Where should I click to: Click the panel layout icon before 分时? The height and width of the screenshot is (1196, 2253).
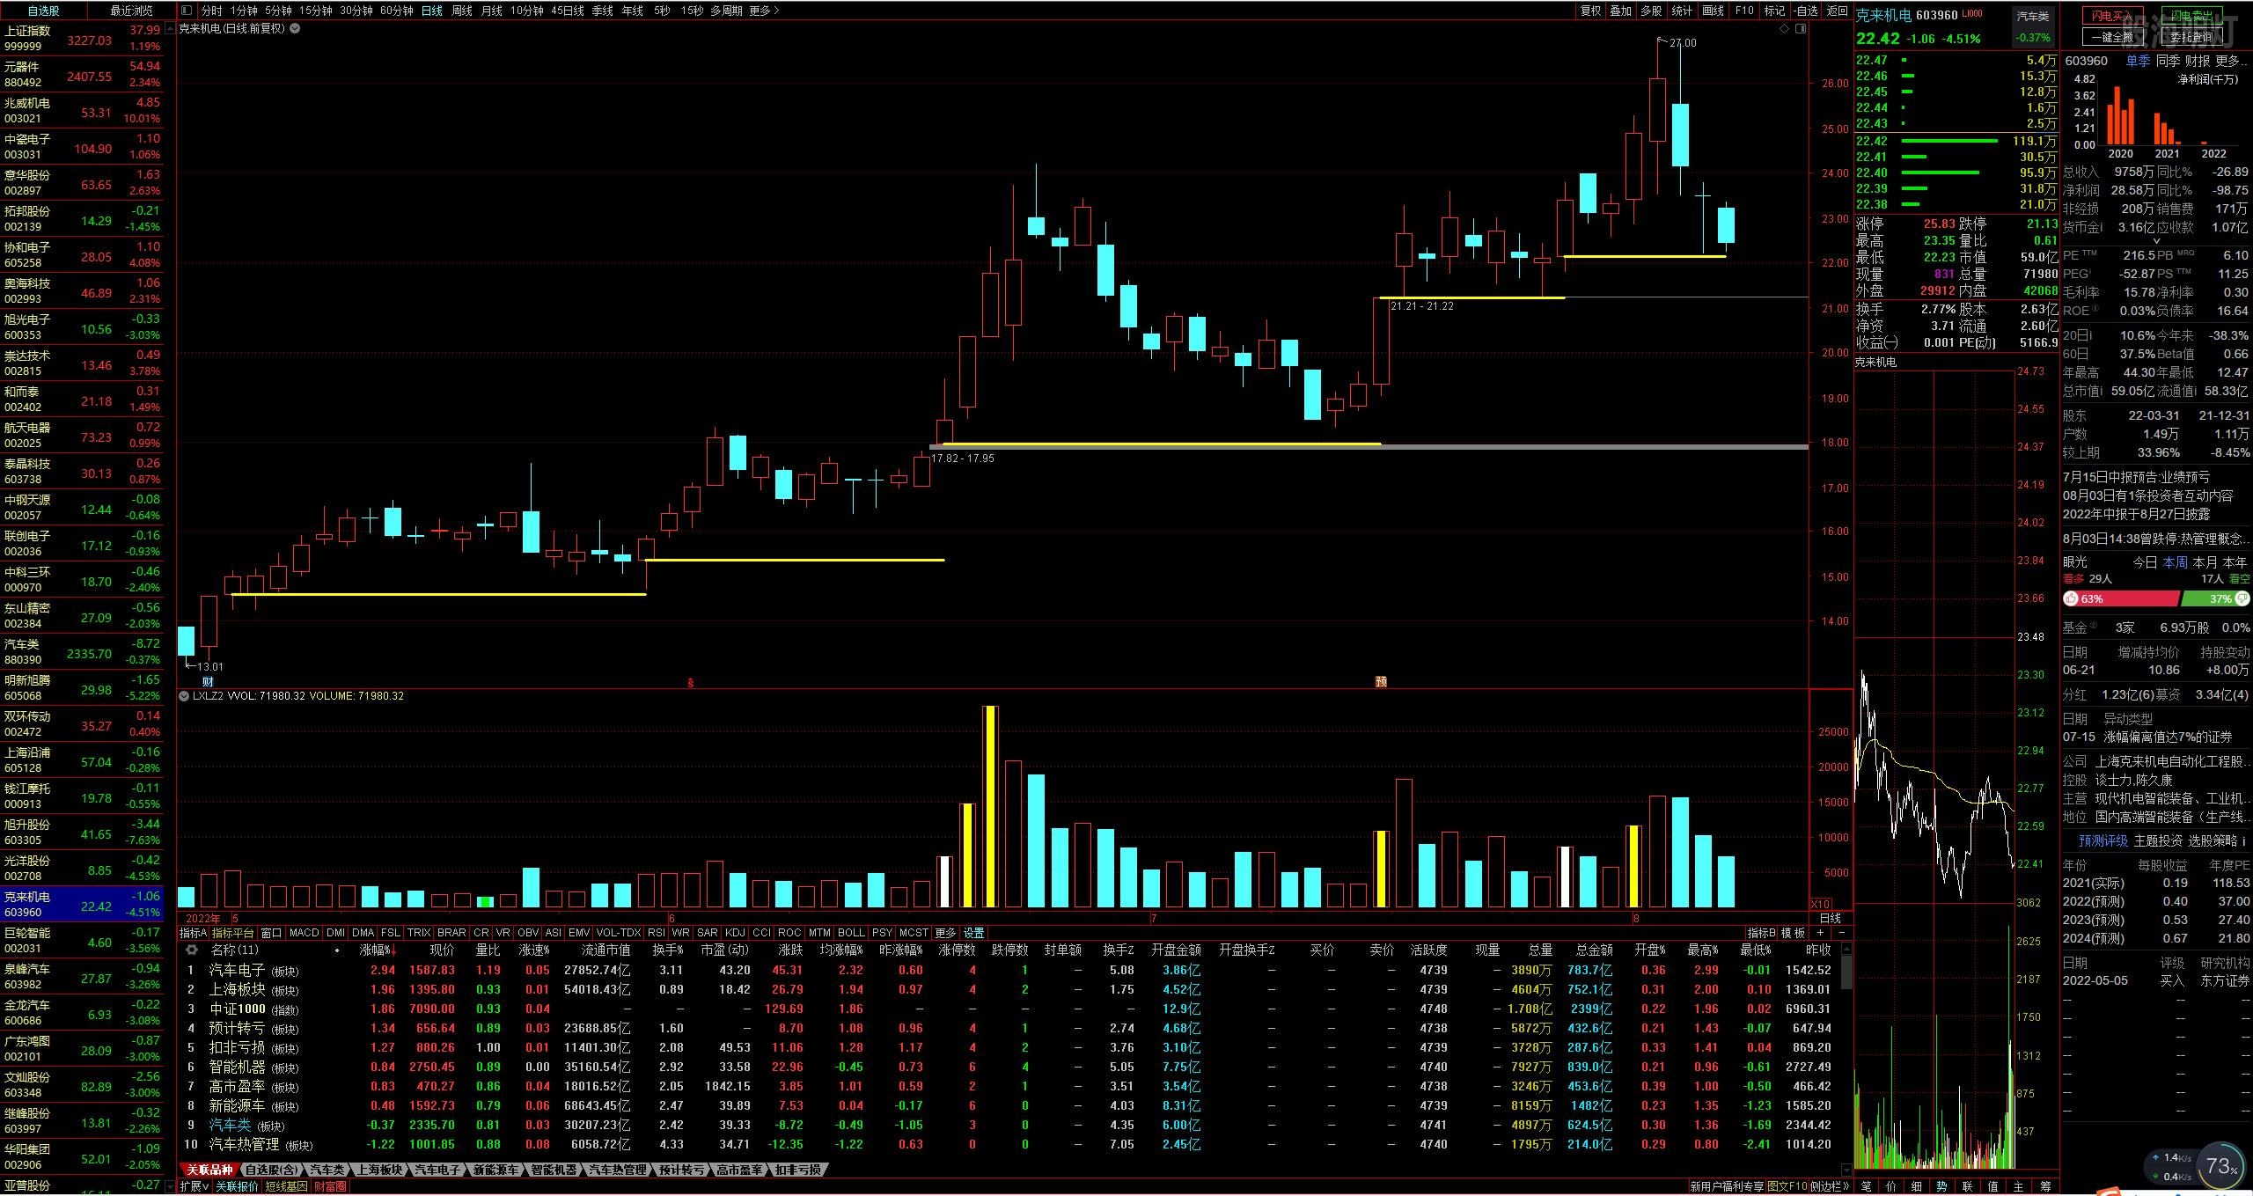coord(186,11)
